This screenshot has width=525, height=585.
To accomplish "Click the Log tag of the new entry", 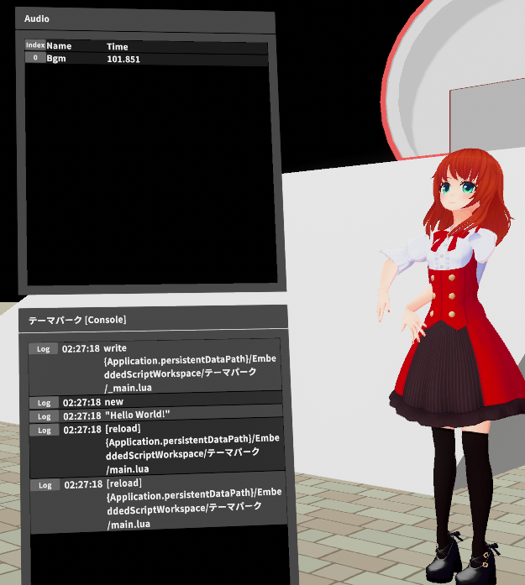I will pyautogui.click(x=44, y=403).
